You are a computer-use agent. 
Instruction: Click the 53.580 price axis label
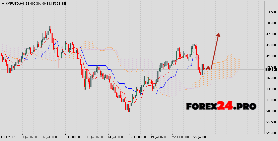[x=271, y=12]
